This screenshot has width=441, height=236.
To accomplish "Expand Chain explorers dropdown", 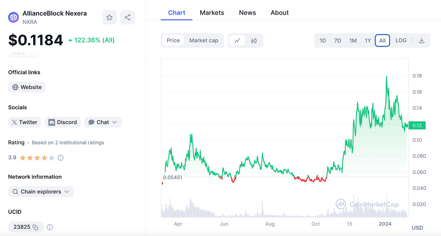I will (x=41, y=192).
